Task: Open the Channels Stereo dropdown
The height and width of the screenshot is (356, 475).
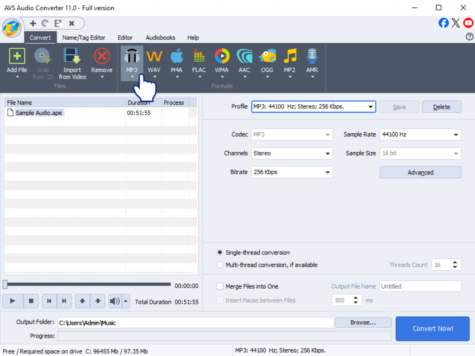Action: (327, 154)
